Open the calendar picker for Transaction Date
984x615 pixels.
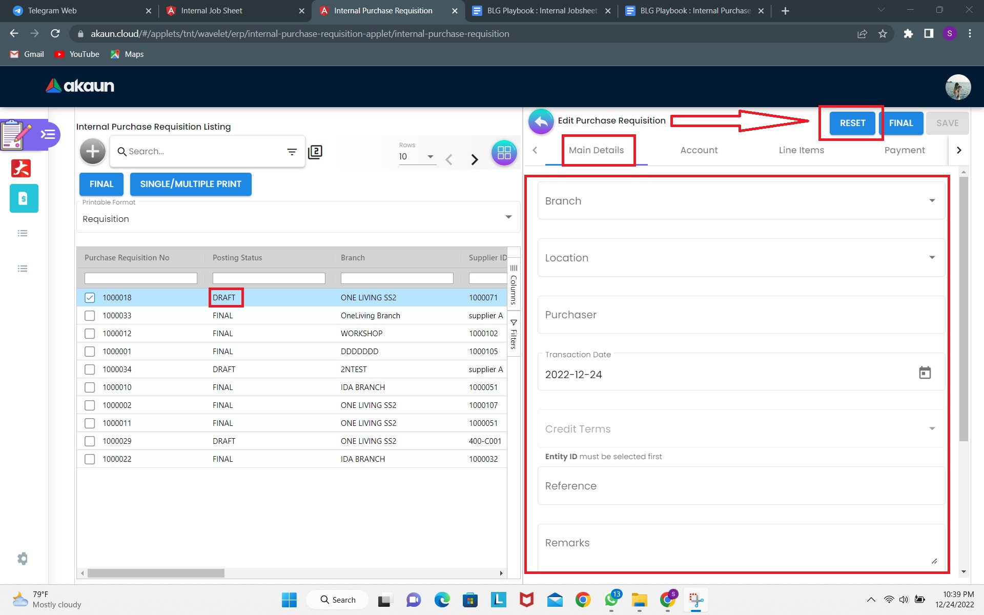point(925,373)
